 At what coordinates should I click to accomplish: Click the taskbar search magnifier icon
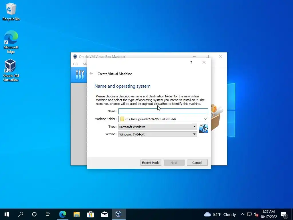pyautogui.click(x=21, y=214)
